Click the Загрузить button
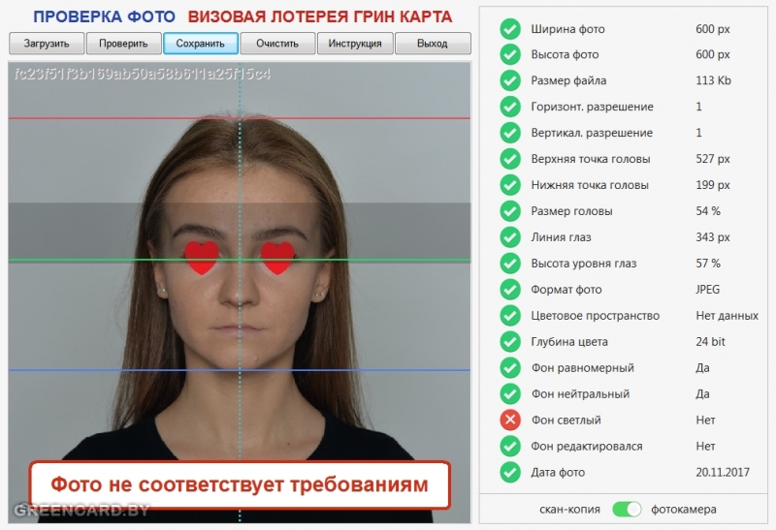 click(47, 44)
